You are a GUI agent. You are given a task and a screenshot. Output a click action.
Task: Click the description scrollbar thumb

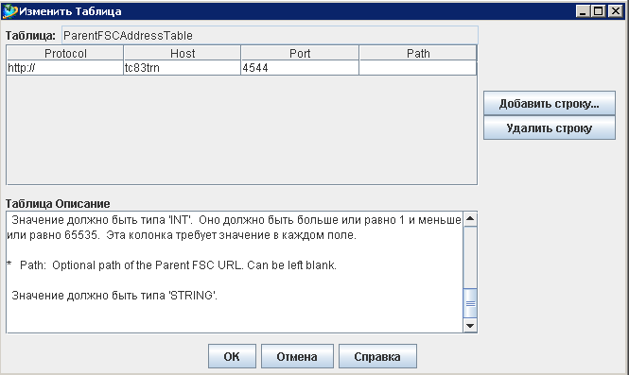pyautogui.click(x=470, y=303)
